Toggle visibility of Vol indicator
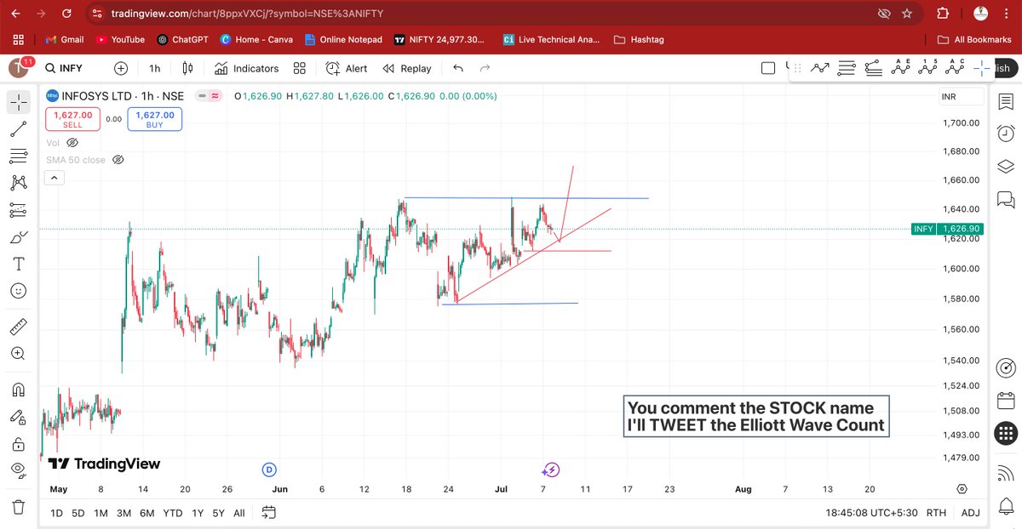Viewport: 1022px width, 529px height. [x=72, y=143]
